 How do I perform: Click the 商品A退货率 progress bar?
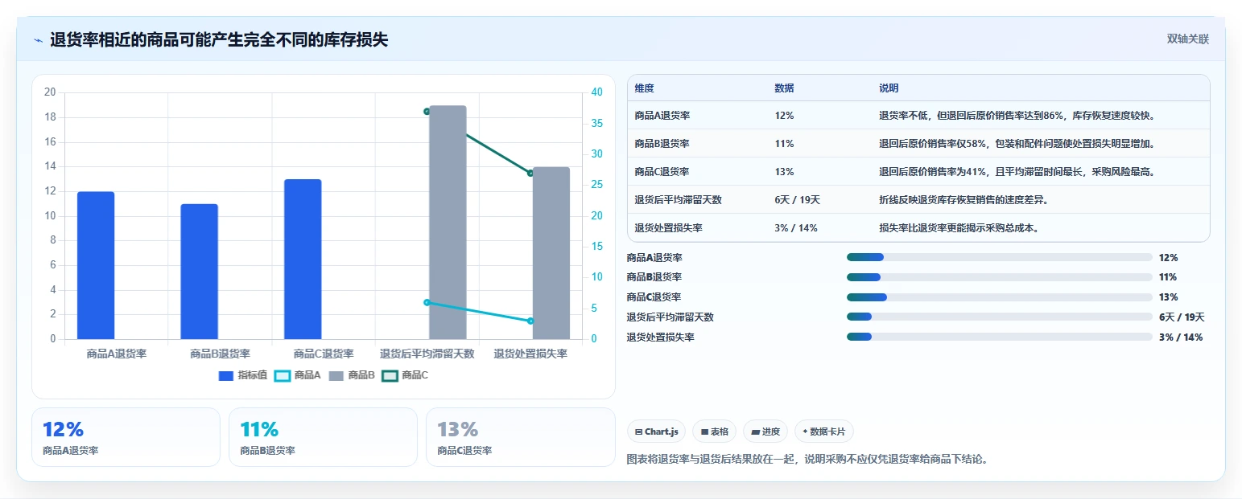point(1000,257)
